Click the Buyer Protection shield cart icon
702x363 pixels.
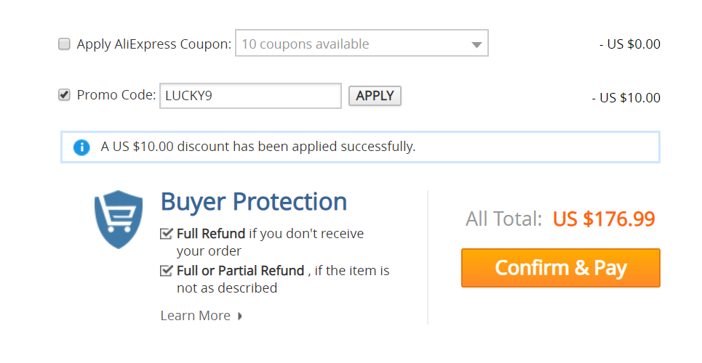point(119,219)
